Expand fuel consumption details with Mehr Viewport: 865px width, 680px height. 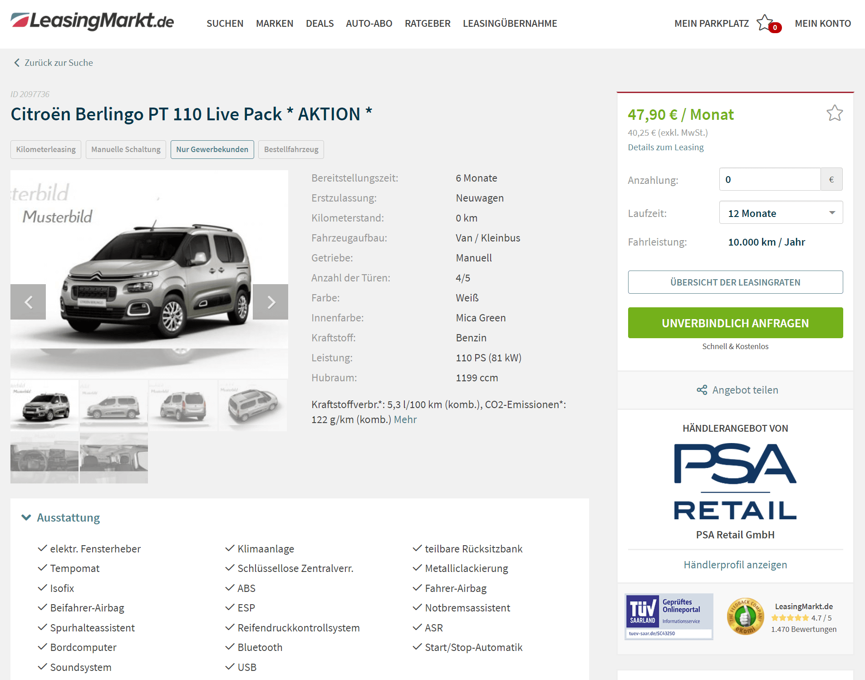tap(405, 419)
